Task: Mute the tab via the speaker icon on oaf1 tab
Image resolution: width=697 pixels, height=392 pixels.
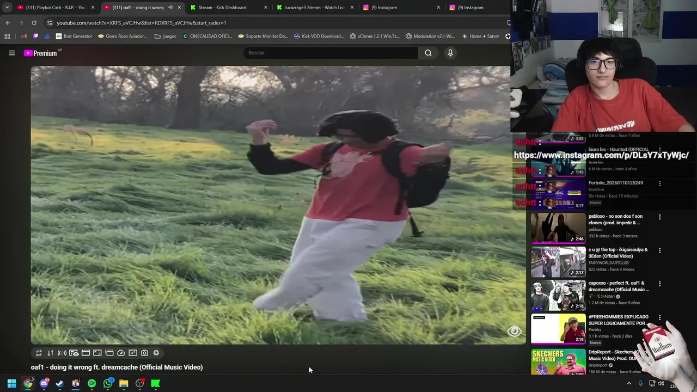Action: 170,8
